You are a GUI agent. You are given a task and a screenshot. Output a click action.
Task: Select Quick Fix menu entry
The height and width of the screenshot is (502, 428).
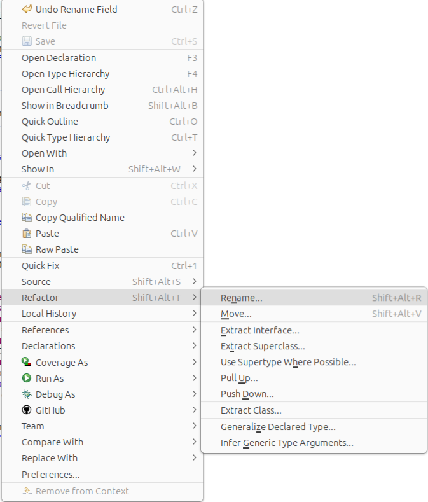pyautogui.click(x=41, y=266)
